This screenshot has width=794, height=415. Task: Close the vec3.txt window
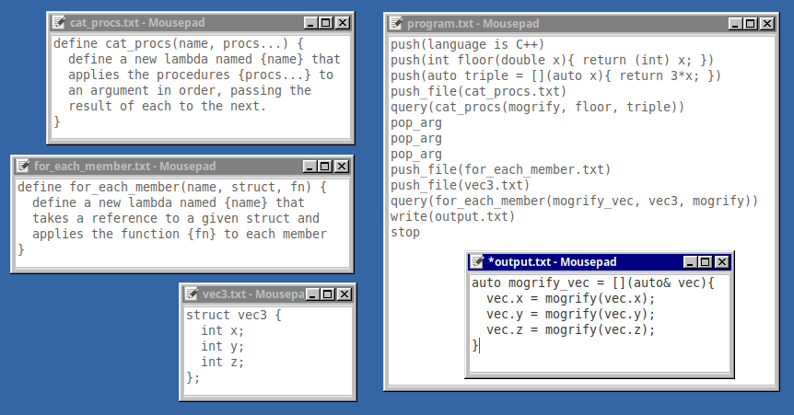(344, 294)
